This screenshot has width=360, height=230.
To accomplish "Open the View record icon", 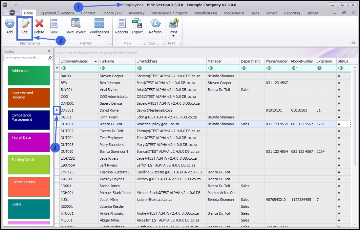I will [x=54, y=24].
